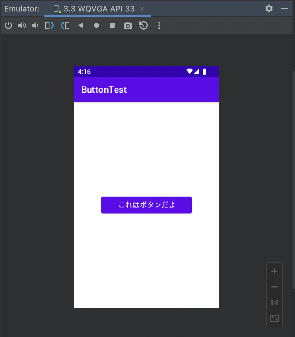
Task: Zoom out with the minus control
Action: (x=274, y=287)
